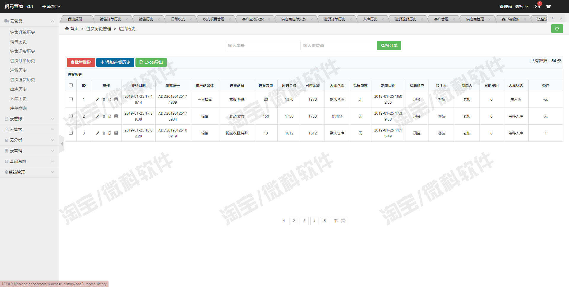Check the box for record ID 2

[x=71, y=116]
